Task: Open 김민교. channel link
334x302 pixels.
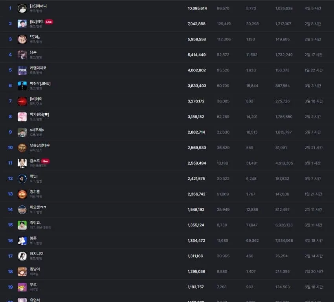Action: point(35,223)
